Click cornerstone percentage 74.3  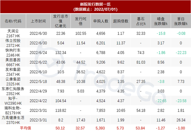pyautogui.click(x=141, y=53)
